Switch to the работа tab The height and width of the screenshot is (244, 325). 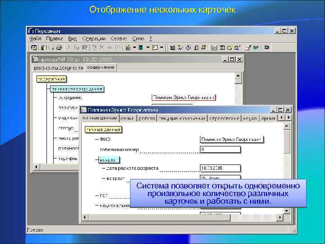[147, 118]
